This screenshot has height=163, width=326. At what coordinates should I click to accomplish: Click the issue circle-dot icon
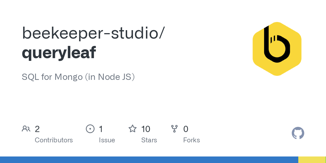pos(90,129)
